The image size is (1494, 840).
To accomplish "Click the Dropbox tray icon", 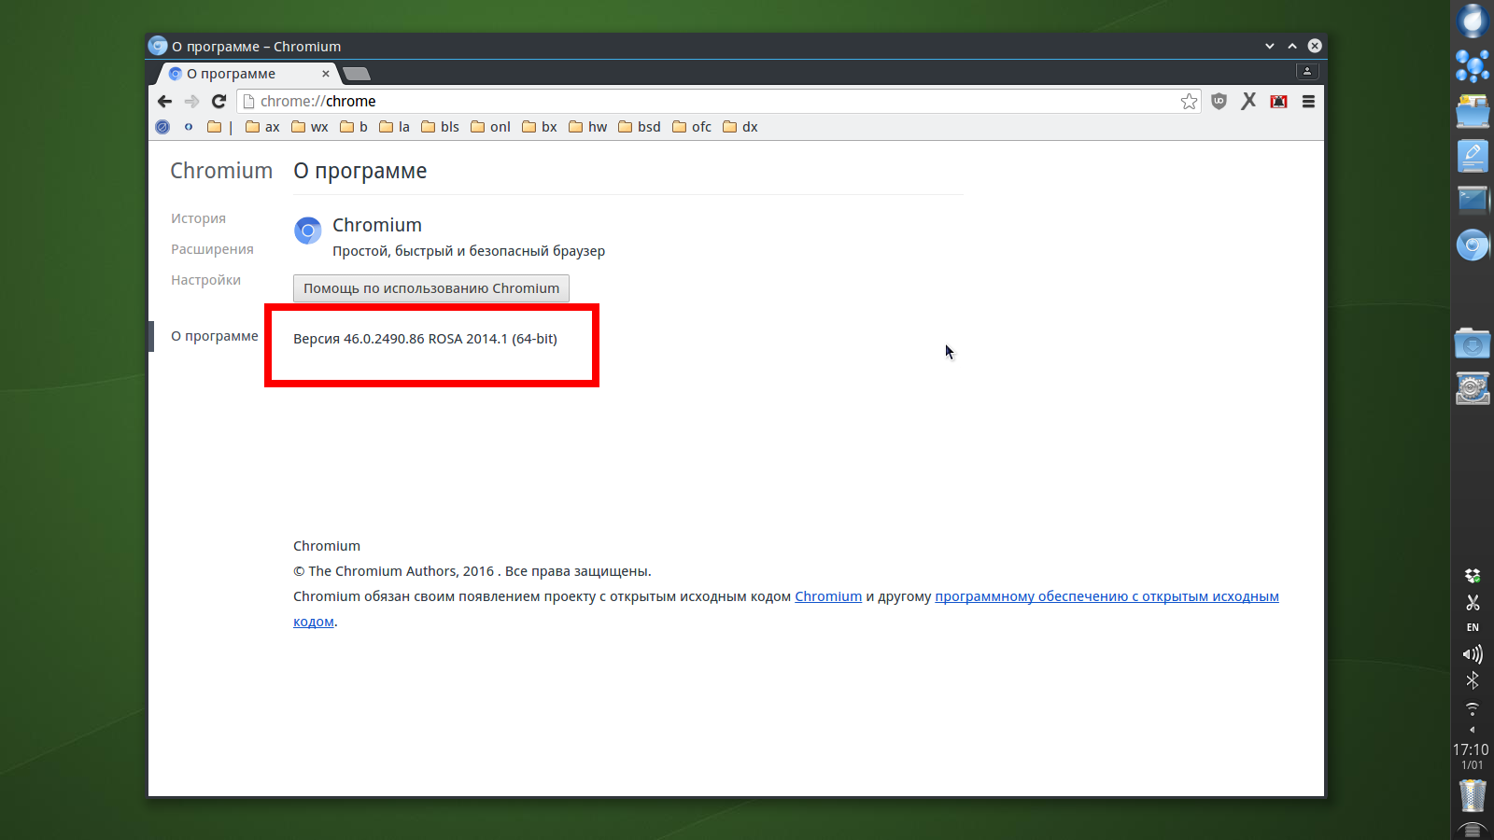I will click(x=1473, y=576).
